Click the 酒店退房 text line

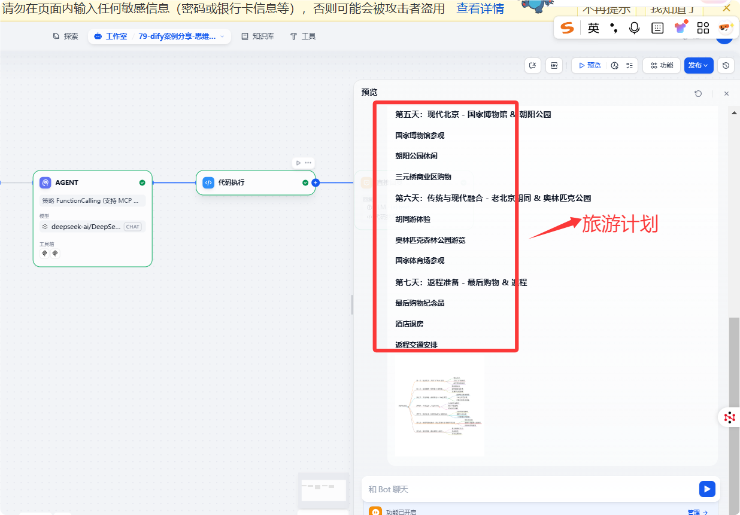[410, 324]
